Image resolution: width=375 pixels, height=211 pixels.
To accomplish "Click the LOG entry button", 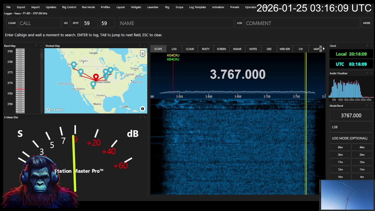I will 240,23.
